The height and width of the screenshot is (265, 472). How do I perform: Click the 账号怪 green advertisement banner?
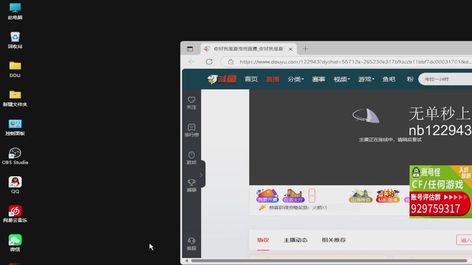tap(441, 191)
